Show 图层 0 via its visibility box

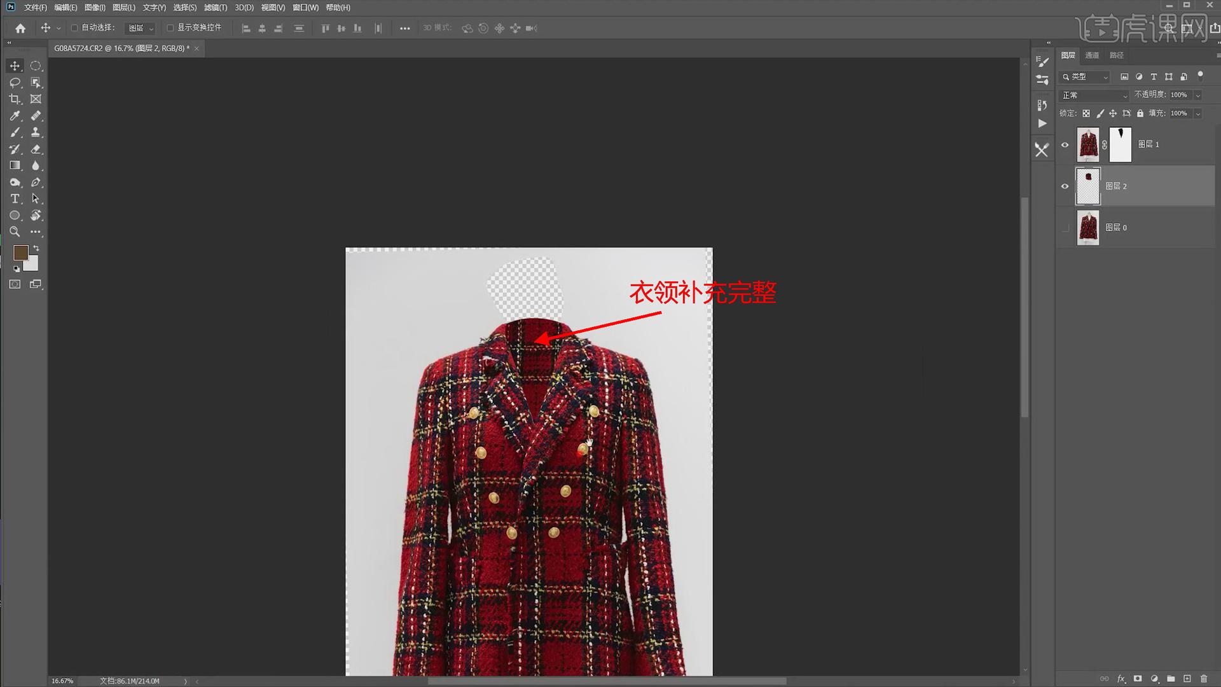point(1065,228)
